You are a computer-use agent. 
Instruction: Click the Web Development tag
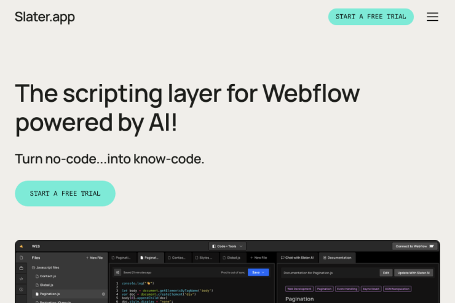299,289
